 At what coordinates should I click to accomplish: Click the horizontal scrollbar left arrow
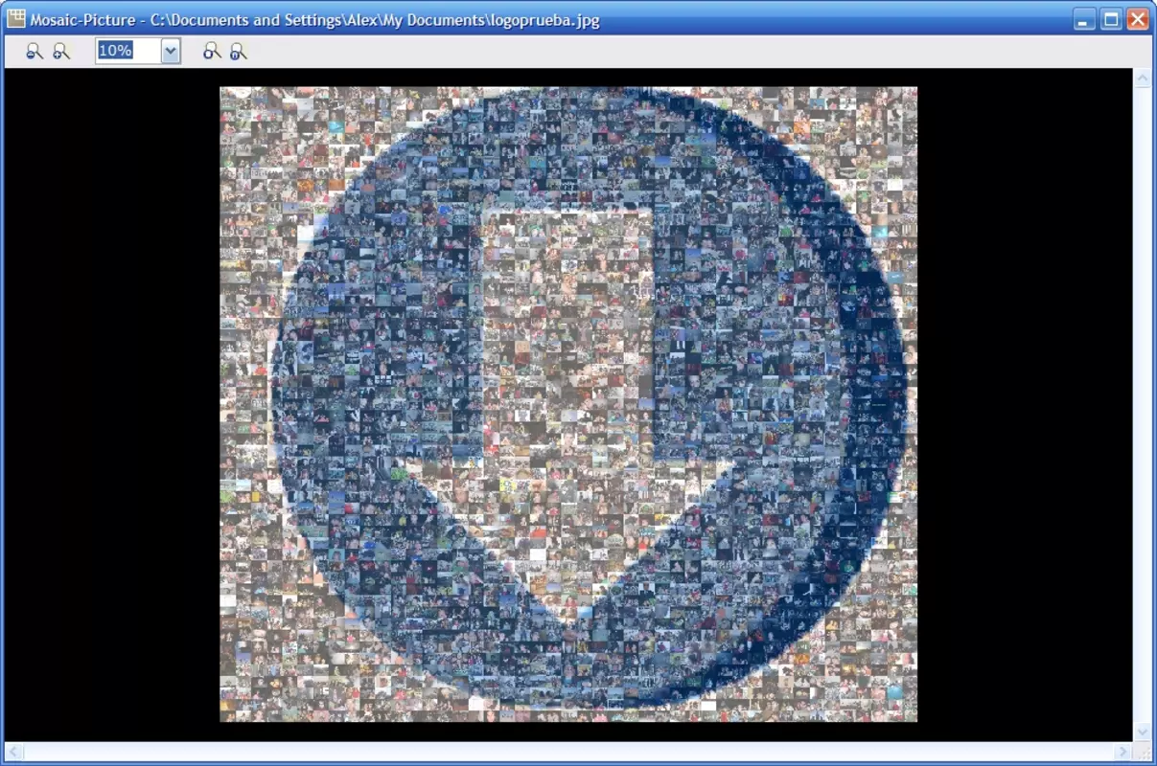pyautogui.click(x=15, y=752)
